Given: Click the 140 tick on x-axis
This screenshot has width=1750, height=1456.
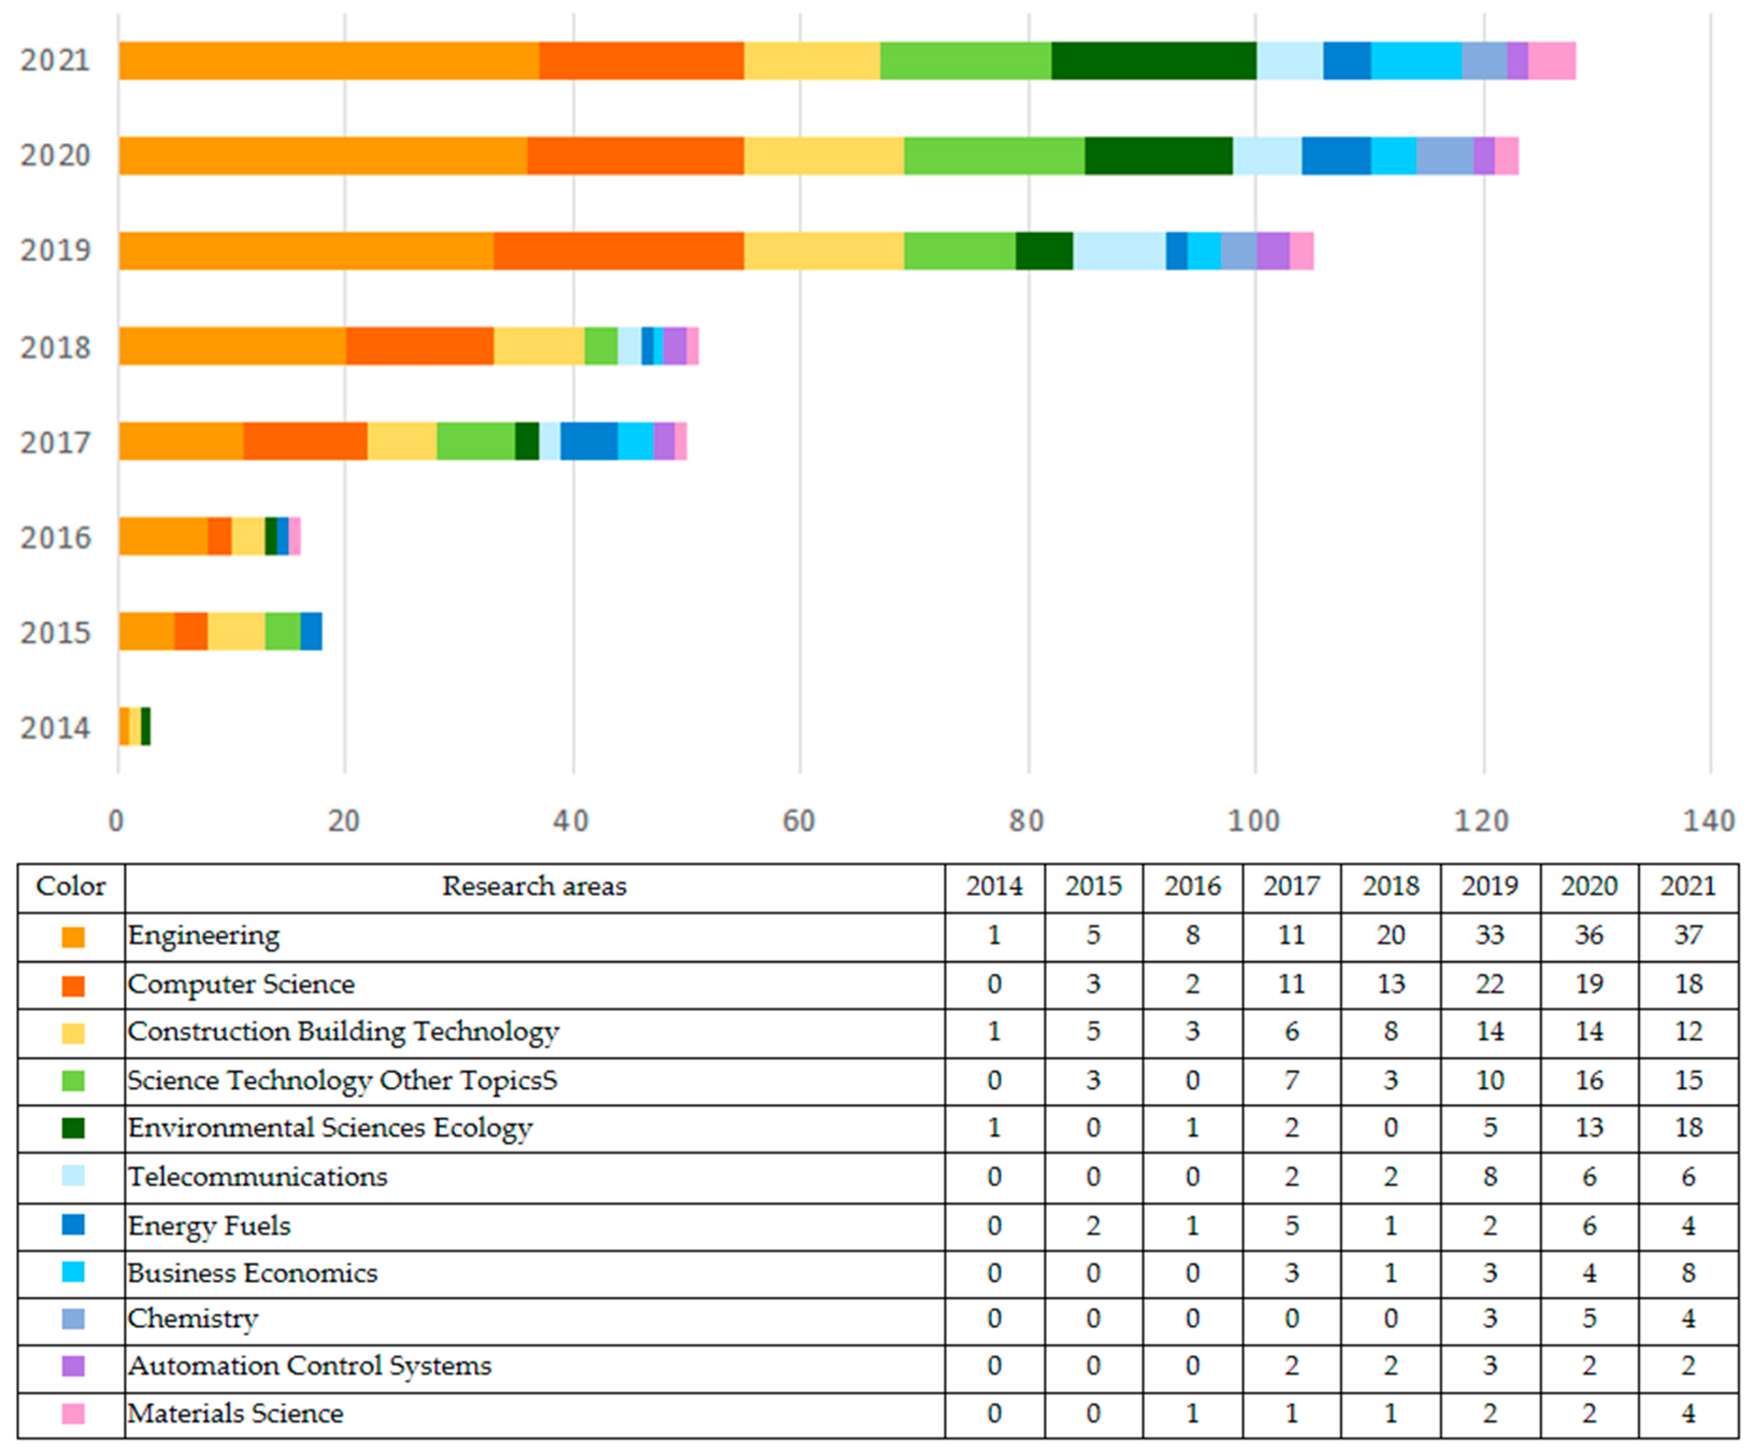Looking at the screenshot, I should tap(1709, 822).
